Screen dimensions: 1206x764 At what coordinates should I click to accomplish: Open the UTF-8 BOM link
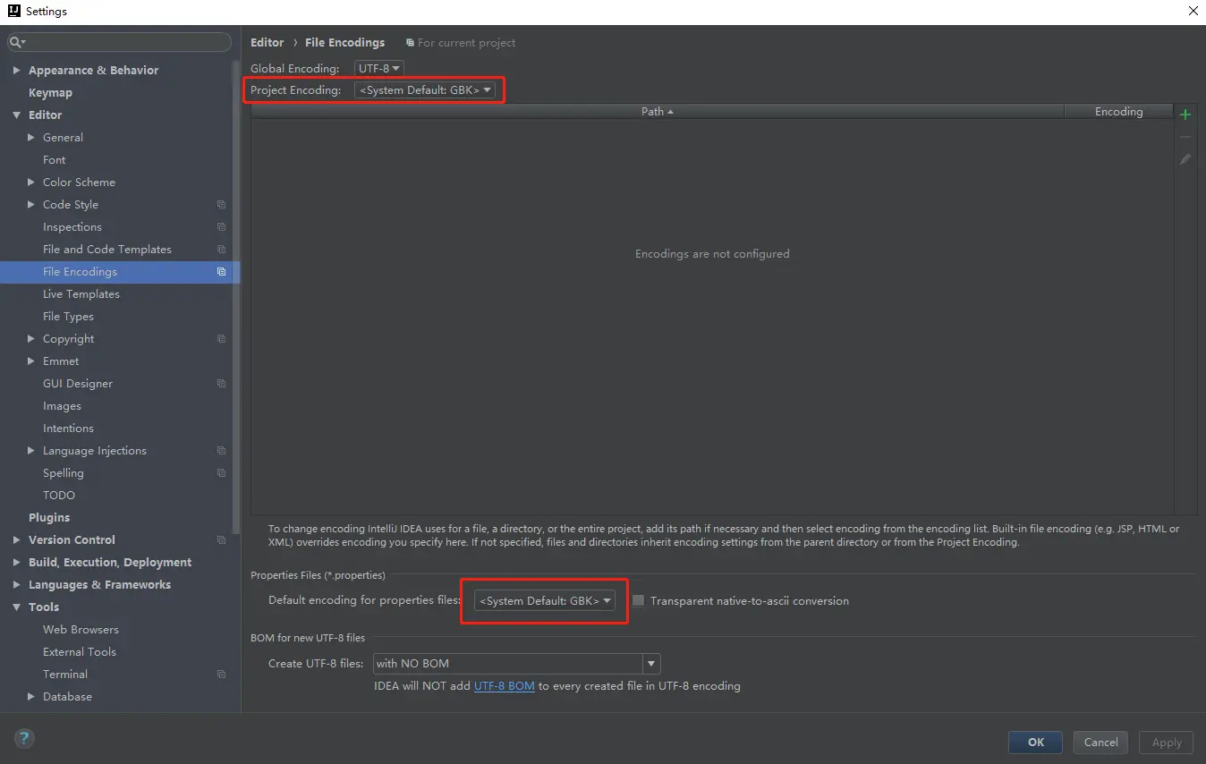coord(504,686)
